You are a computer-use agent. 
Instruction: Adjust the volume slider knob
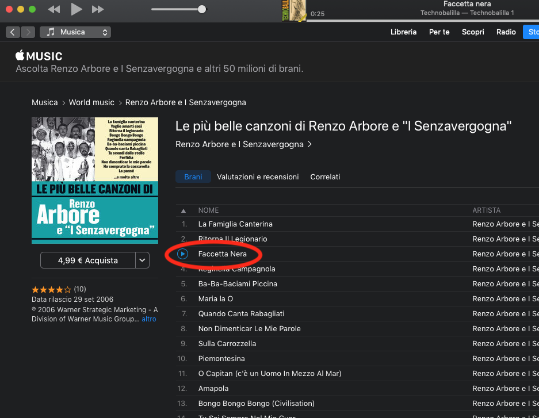coord(202,9)
